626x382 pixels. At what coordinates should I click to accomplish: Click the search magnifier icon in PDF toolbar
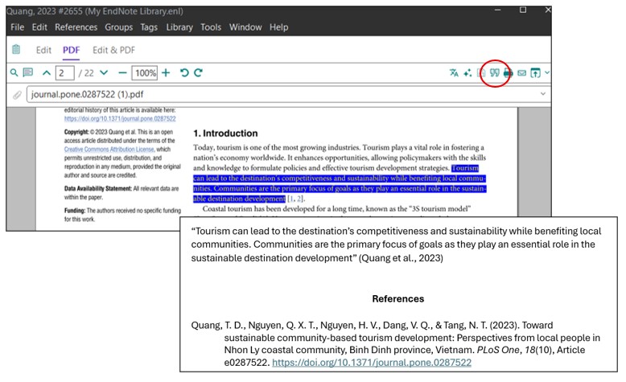(14, 73)
